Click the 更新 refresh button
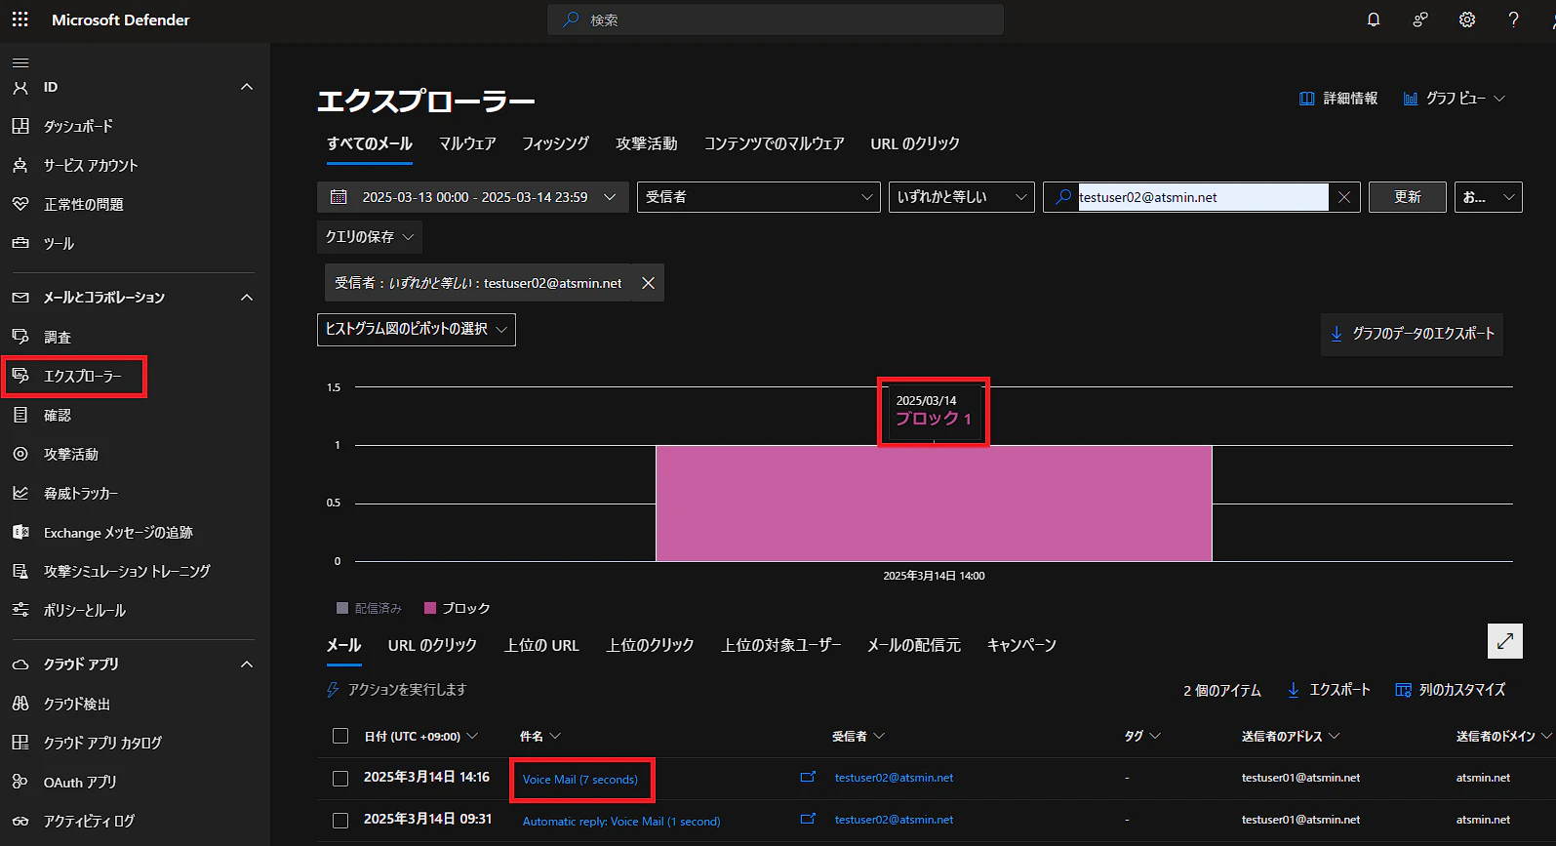The image size is (1556, 846). coord(1408,197)
